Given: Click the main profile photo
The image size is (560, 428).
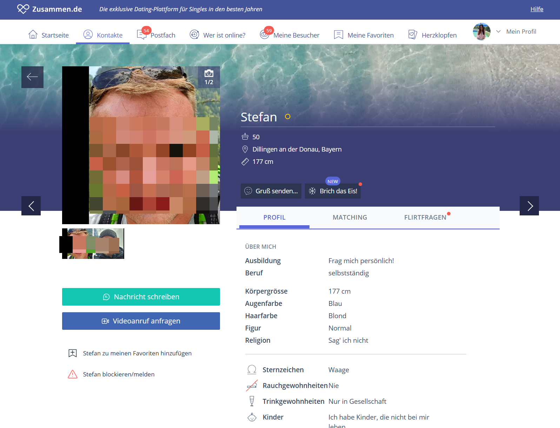Looking at the screenshot, I should click(141, 145).
